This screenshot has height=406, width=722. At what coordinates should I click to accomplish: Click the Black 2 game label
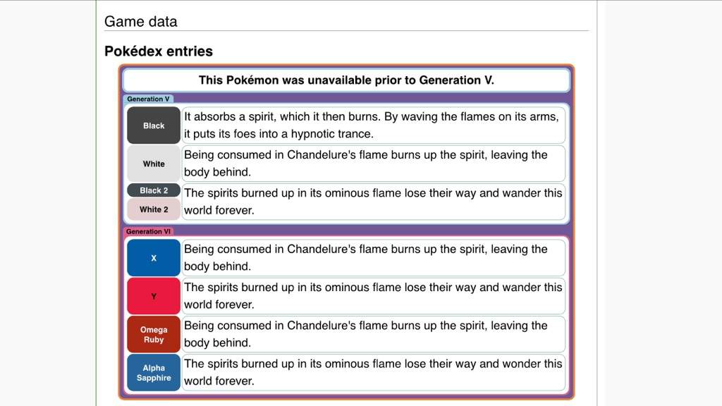click(x=154, y=190)
